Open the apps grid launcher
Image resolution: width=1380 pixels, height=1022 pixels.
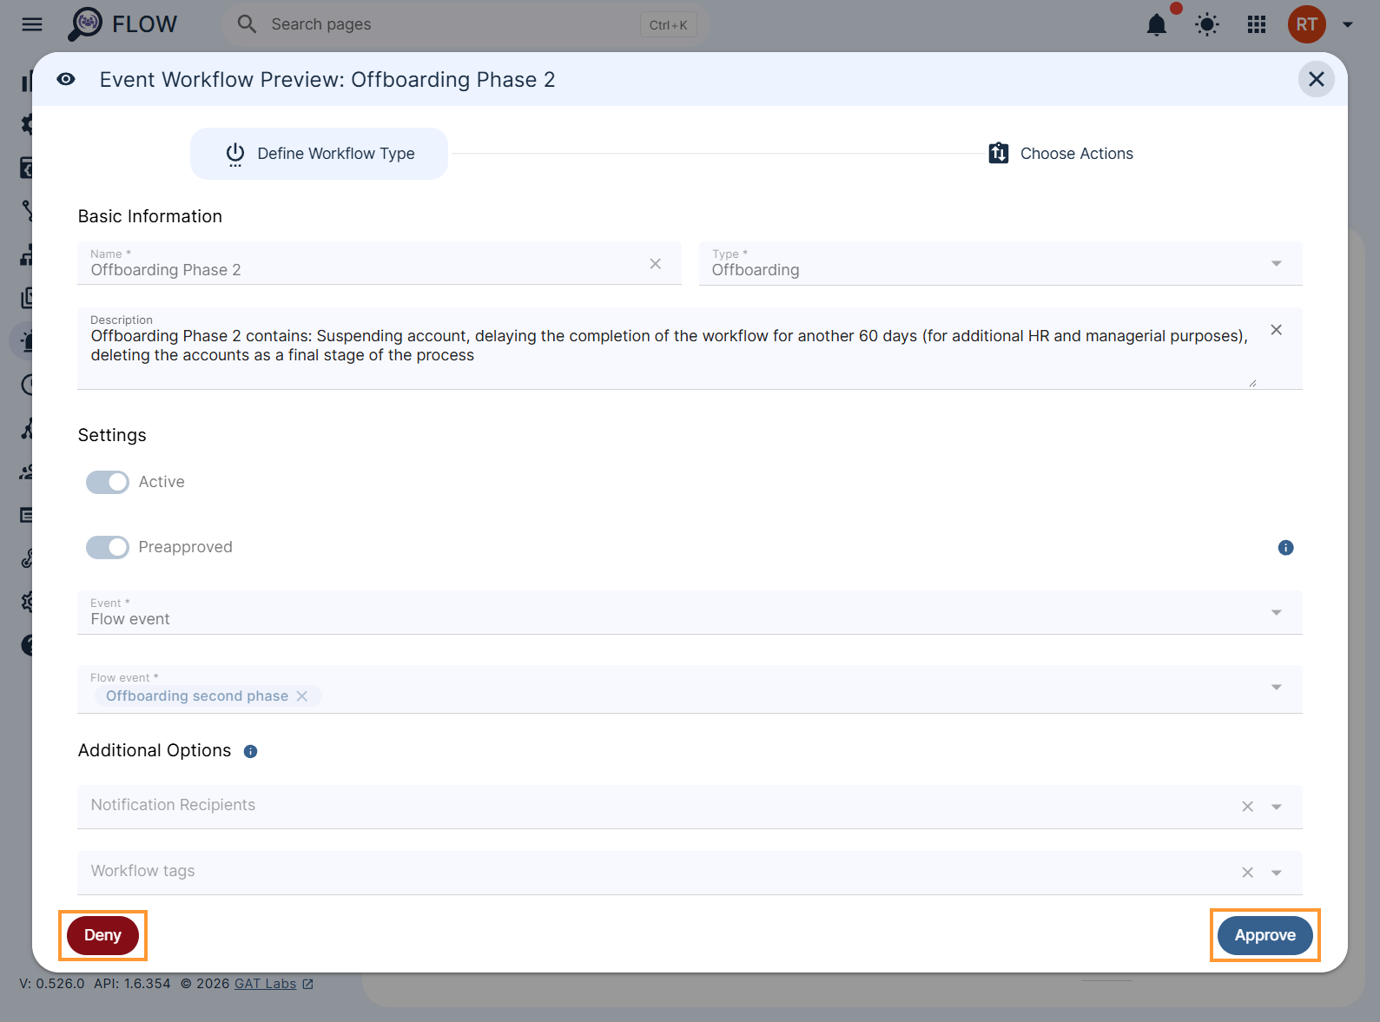click(x=1257, y=24)
